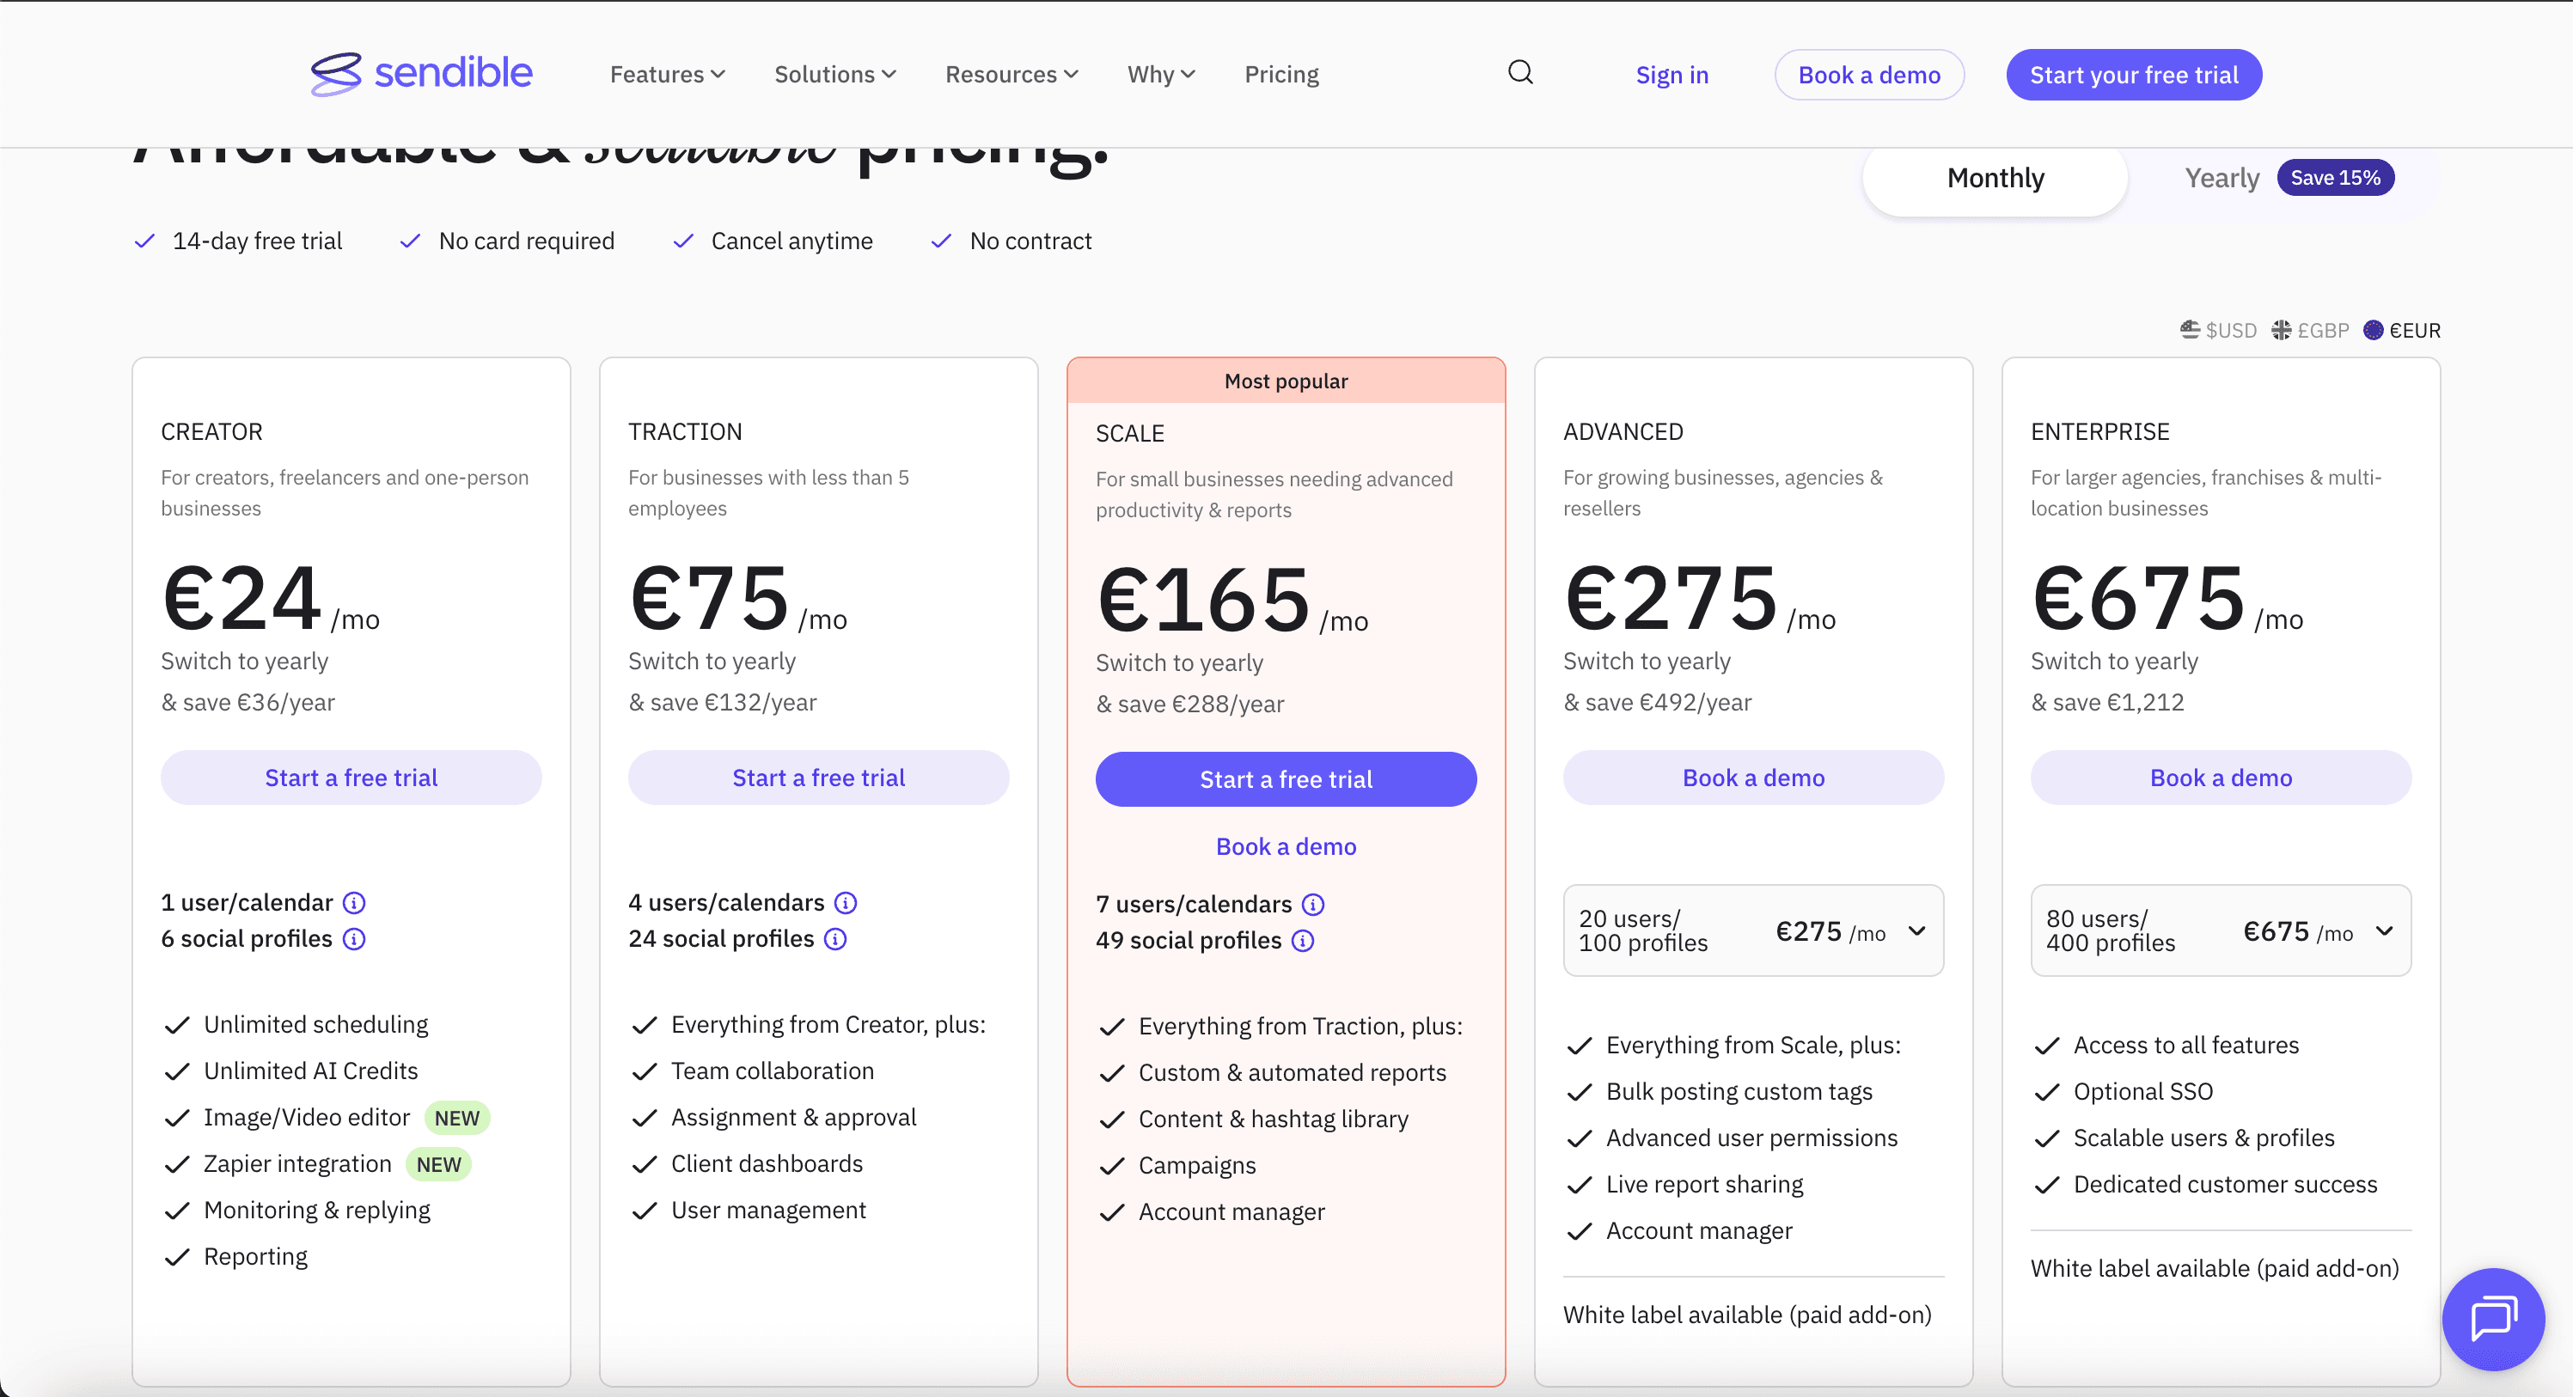Click No card required text
2573x1397 pixels.
coord(527,241)
